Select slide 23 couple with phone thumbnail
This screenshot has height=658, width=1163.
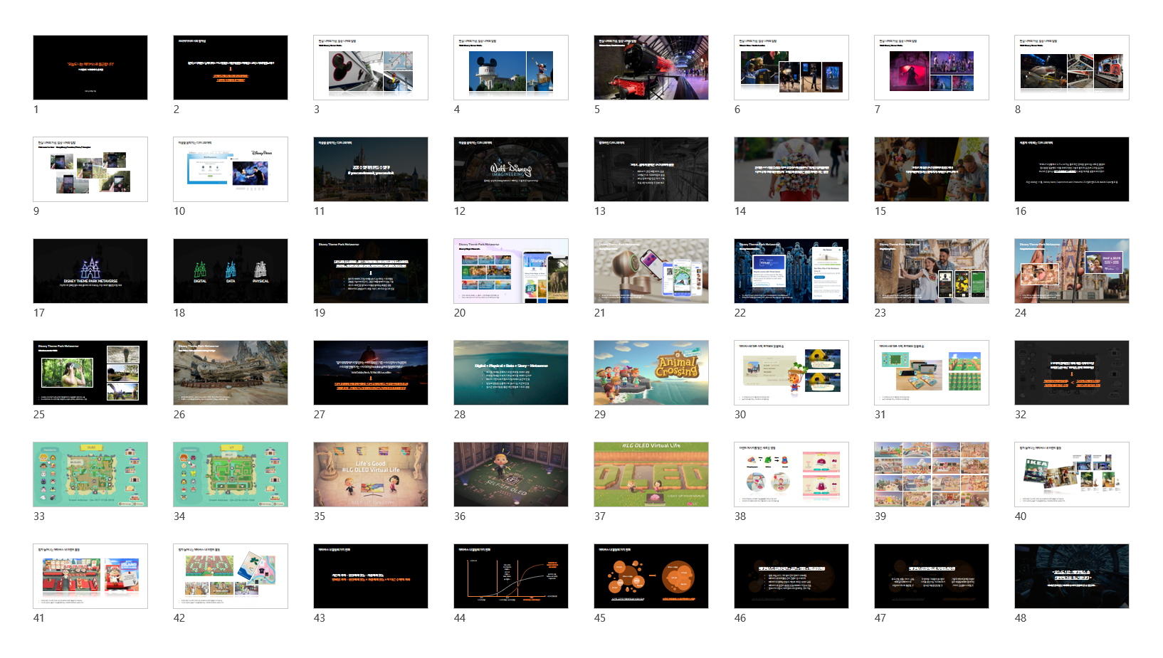pyautogui.click(x=932, y=271)
